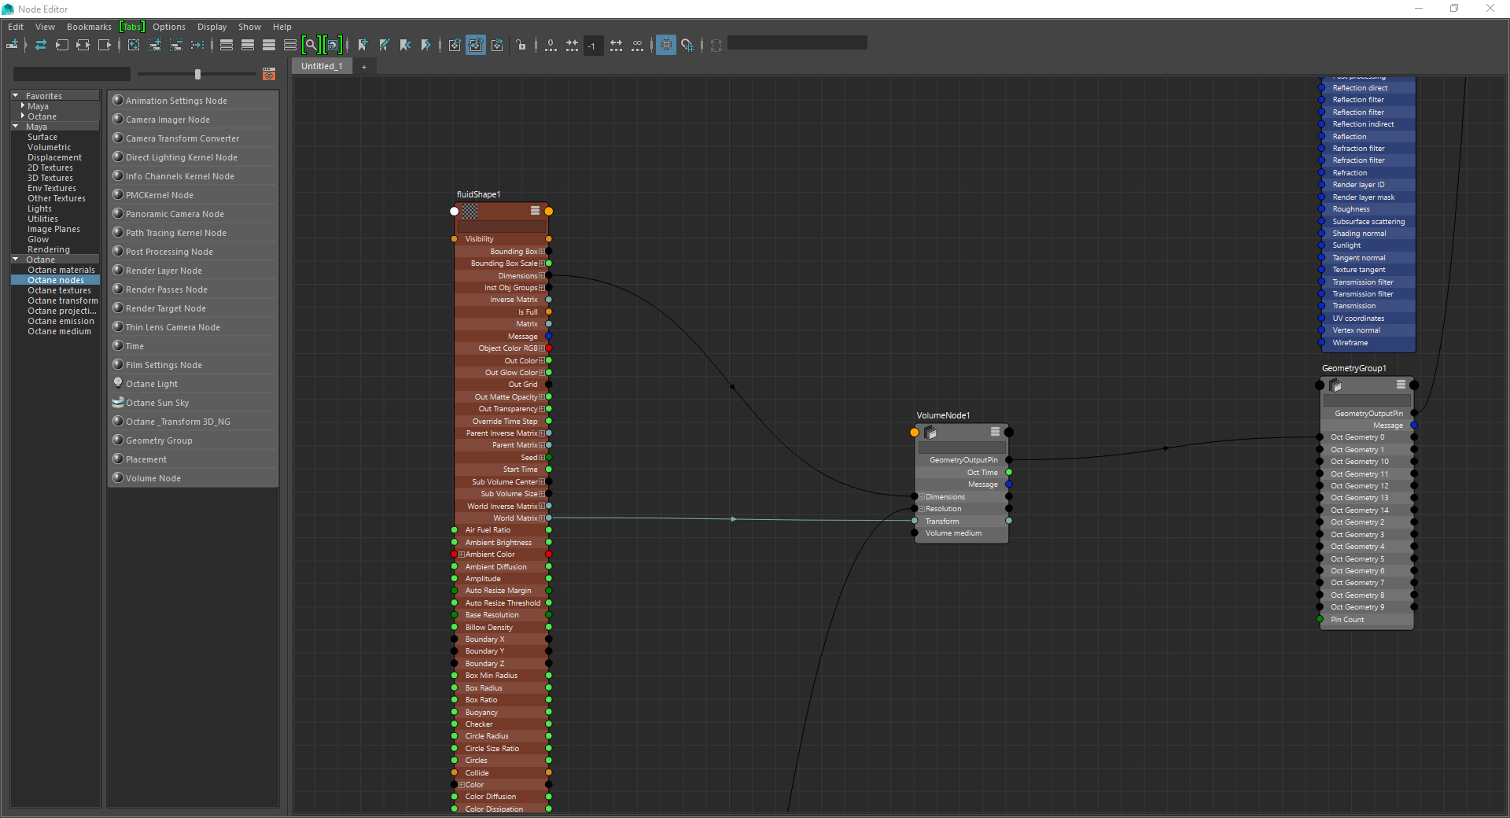Collapse the Favorites tree section
1510x818 pixels.
point(16,95)
